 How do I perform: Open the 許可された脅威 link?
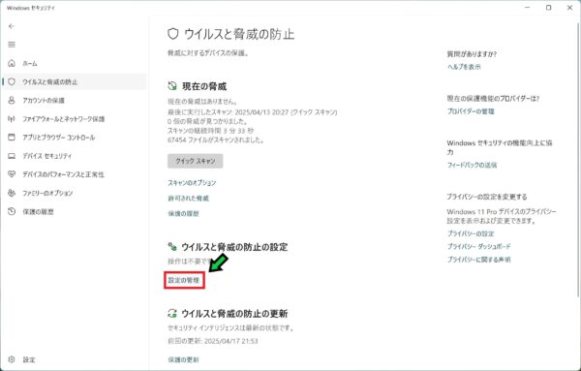[x=188, y=199]
